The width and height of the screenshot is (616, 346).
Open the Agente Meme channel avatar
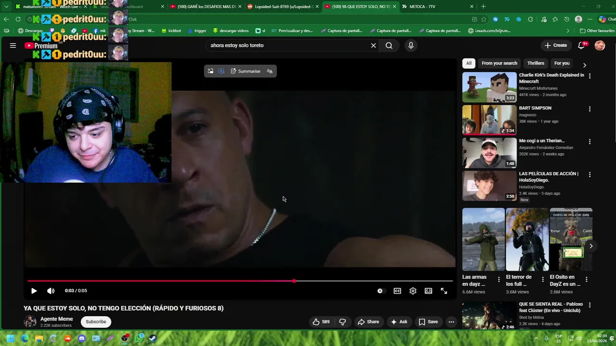(x=30, y=321)
